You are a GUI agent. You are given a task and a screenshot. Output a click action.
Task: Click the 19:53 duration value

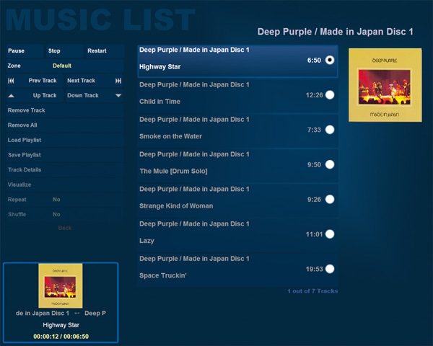pyautogui.click(x=314, y=269)
